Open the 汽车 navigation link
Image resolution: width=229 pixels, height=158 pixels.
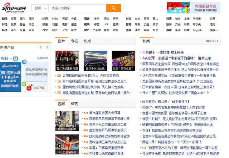pos(45,30)
